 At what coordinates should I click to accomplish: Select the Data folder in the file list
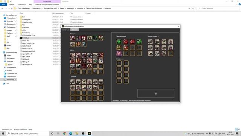[x=24, y=17]
